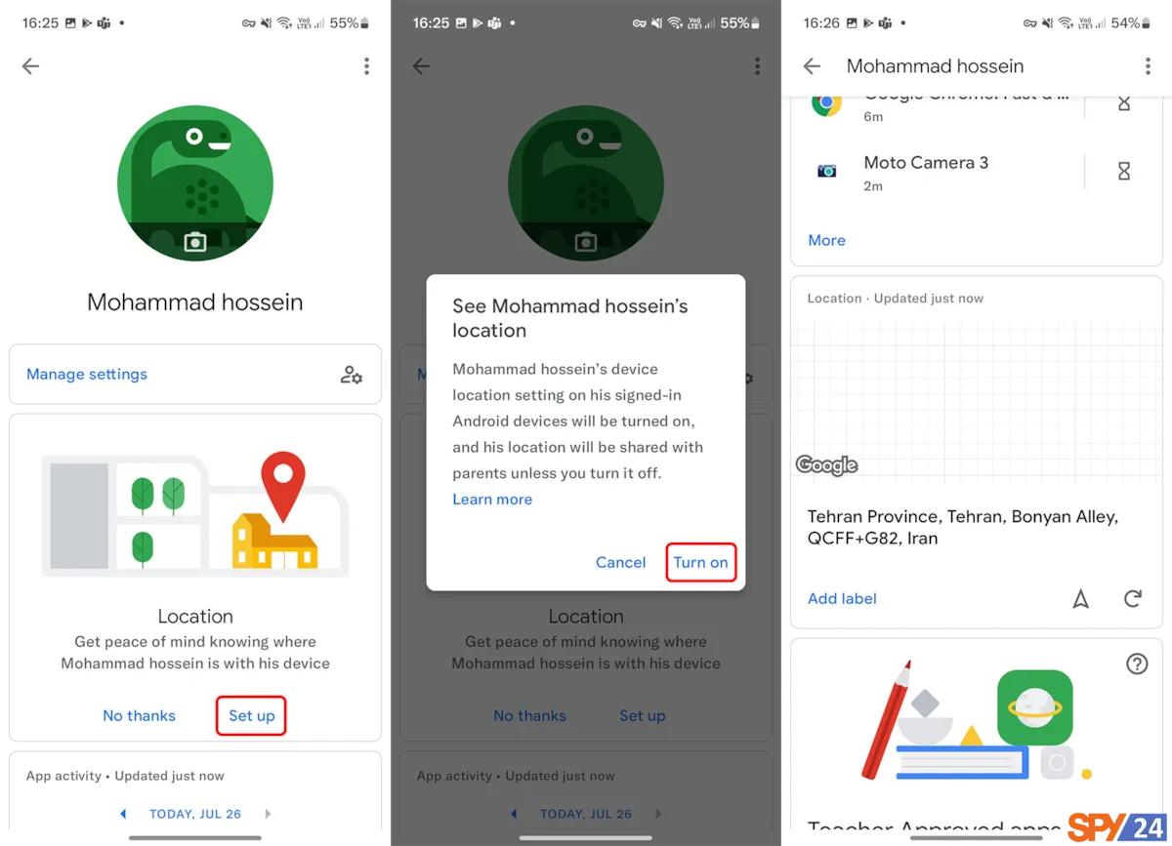Tap back arrow beside Mohammad hossein title
This screenshot has height=846, width=1172.
812,65
